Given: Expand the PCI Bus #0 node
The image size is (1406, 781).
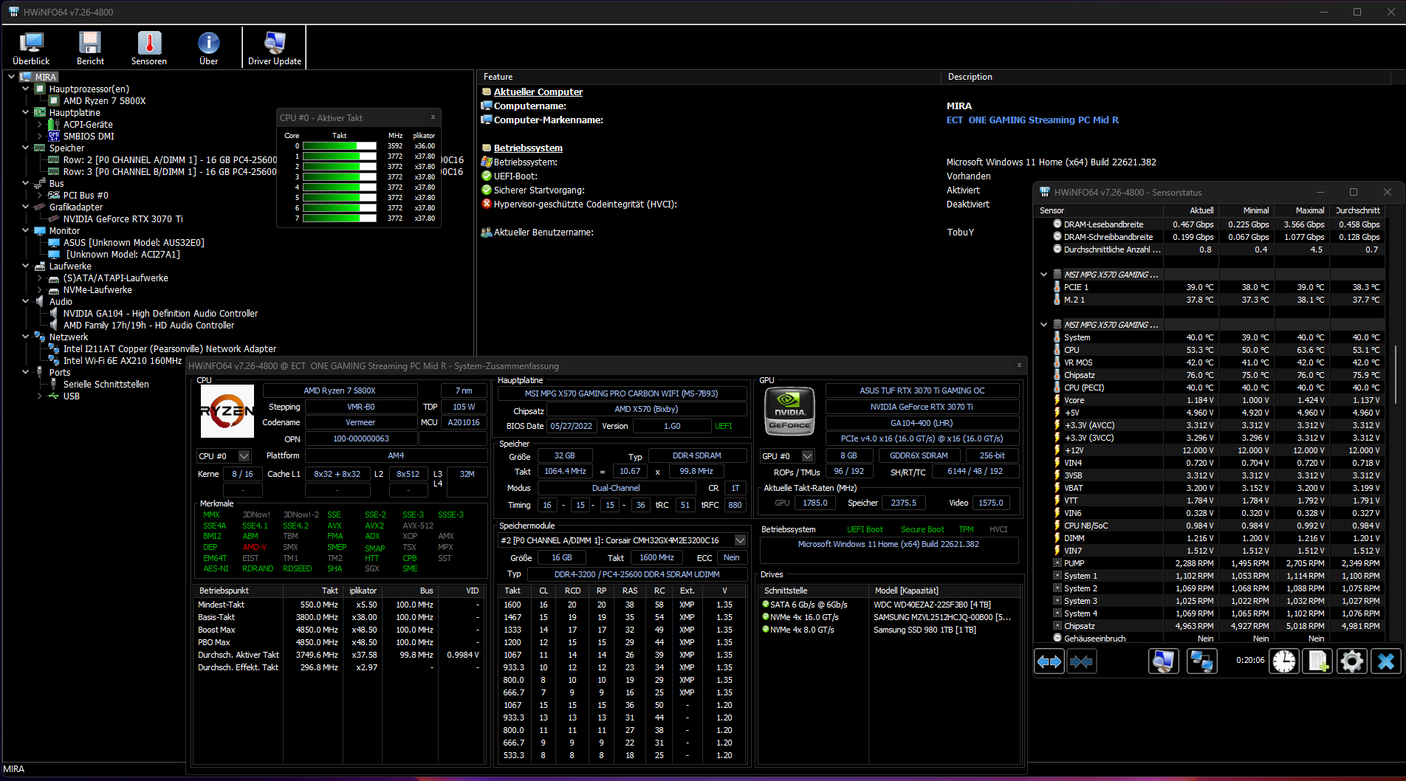Looking at the screenshot, I should 40,196.
